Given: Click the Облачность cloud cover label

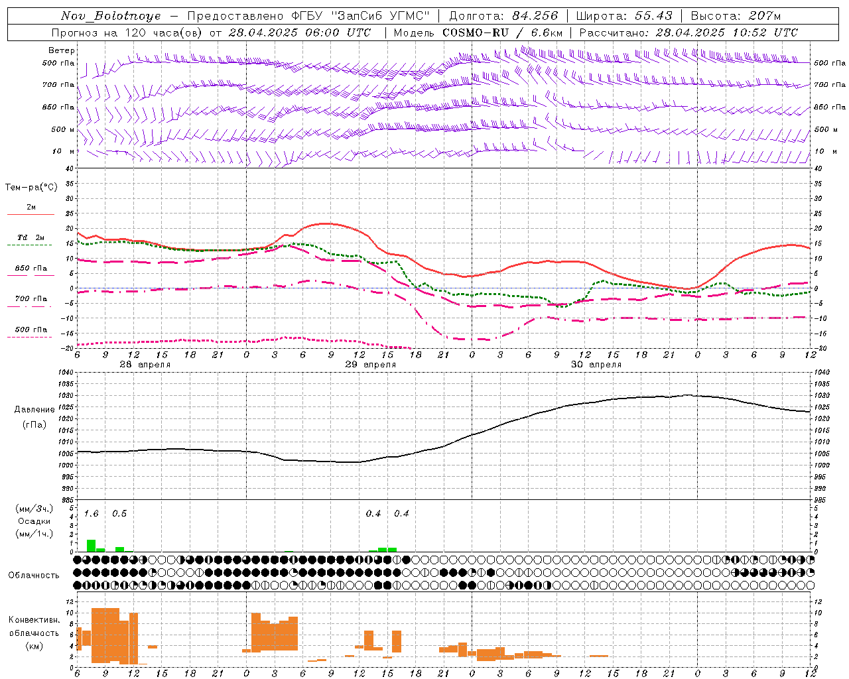Looking at the screenshot, I should (x=34, y=576).
